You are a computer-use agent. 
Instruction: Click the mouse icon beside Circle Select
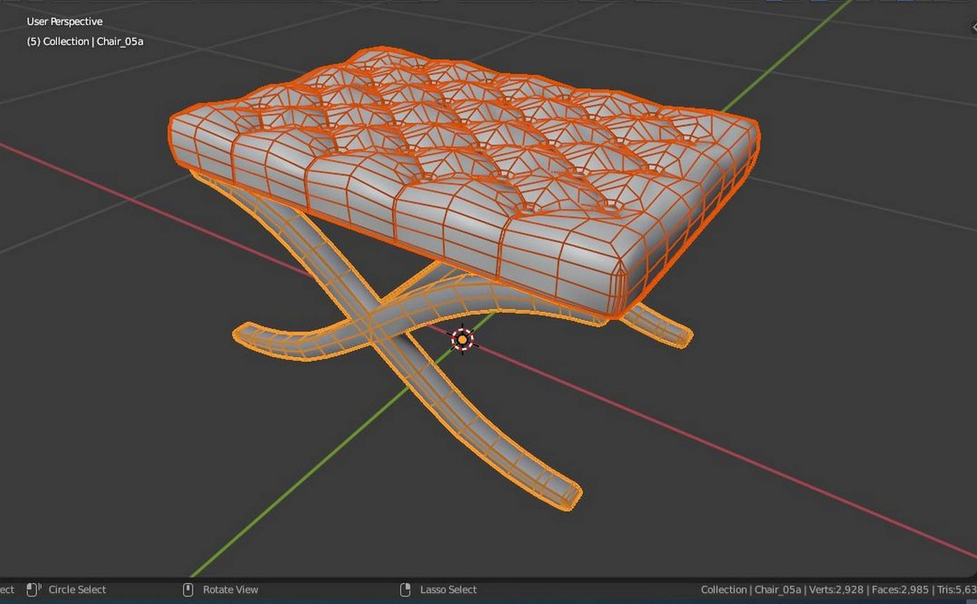point(34,589)
